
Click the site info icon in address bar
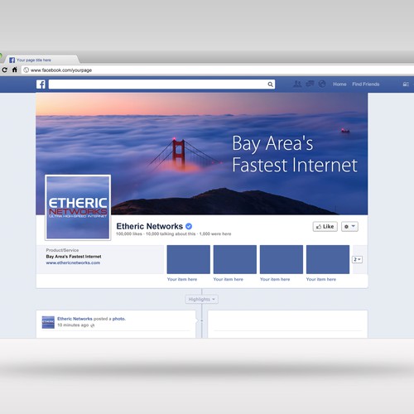pyautogui.click(x=26, y=70)
